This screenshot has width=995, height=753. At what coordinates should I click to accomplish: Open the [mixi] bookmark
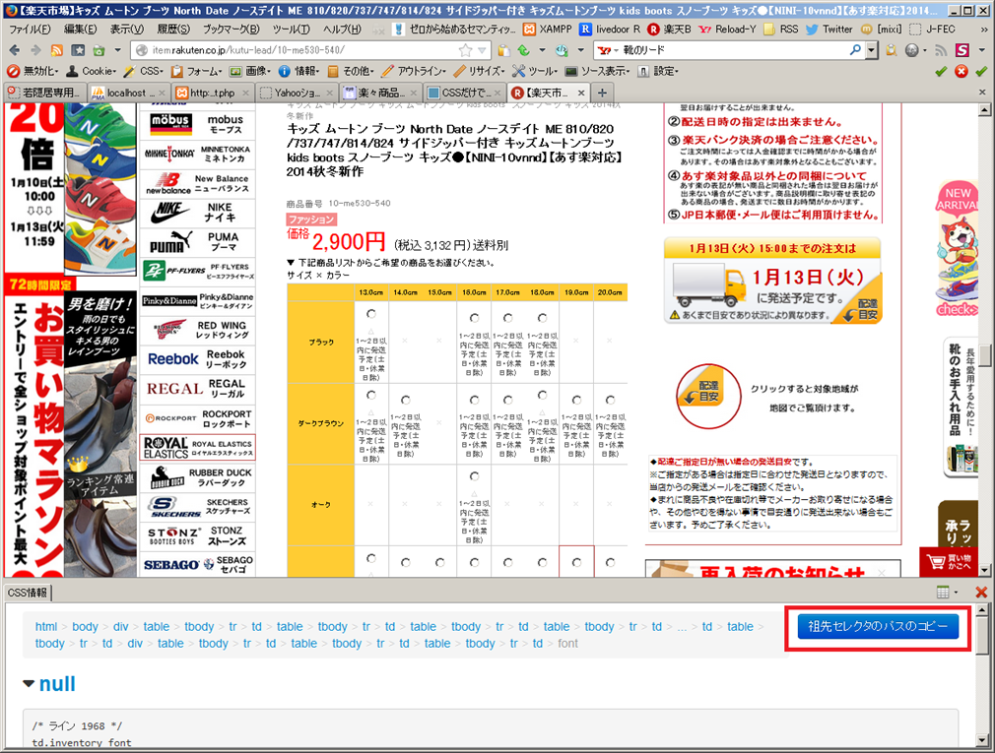[x=880, y=30]
